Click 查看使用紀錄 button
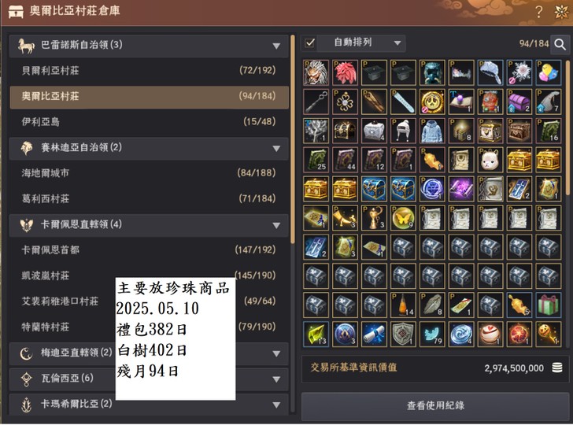 click(x=434, y=405)
